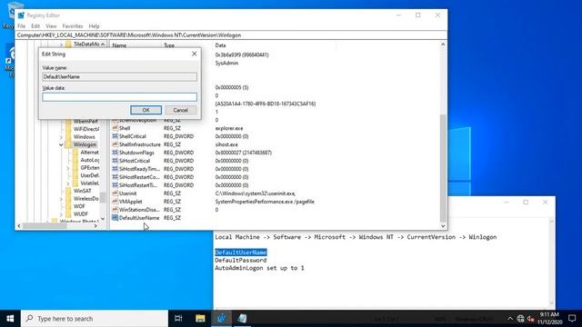Open the volume tray icon

pos(530,319)
